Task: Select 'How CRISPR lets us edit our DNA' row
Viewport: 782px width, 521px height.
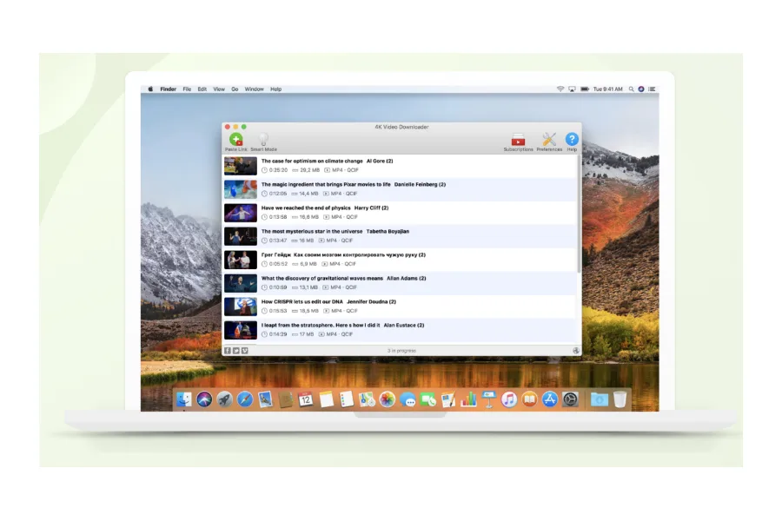Action: [x=400, y=307]
